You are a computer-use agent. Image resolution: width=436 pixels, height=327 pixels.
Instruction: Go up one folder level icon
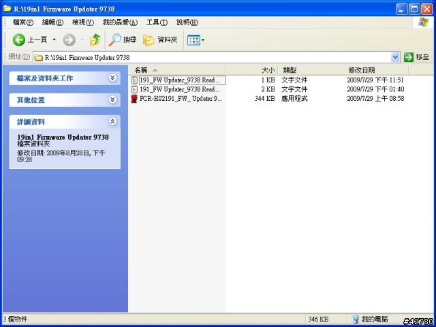pyautogui.click(x=95, y=40)
